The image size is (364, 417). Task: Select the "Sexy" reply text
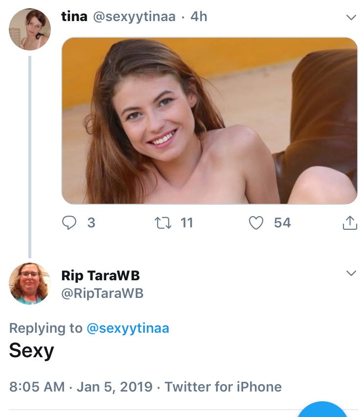point(31,351)
